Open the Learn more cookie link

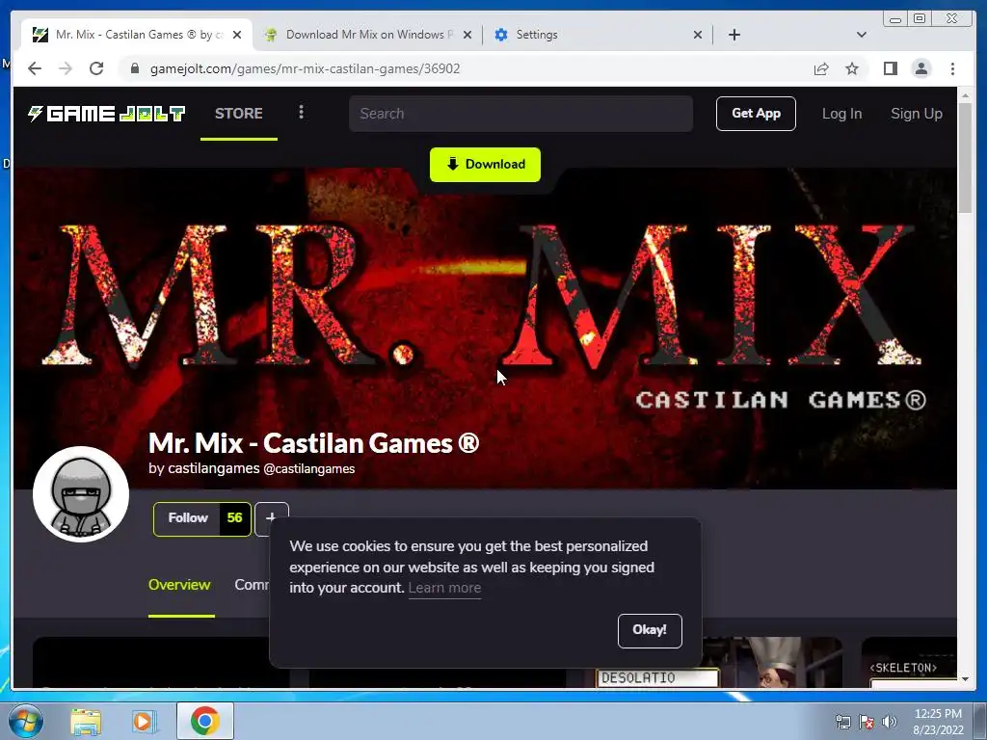tap(444, 588)
